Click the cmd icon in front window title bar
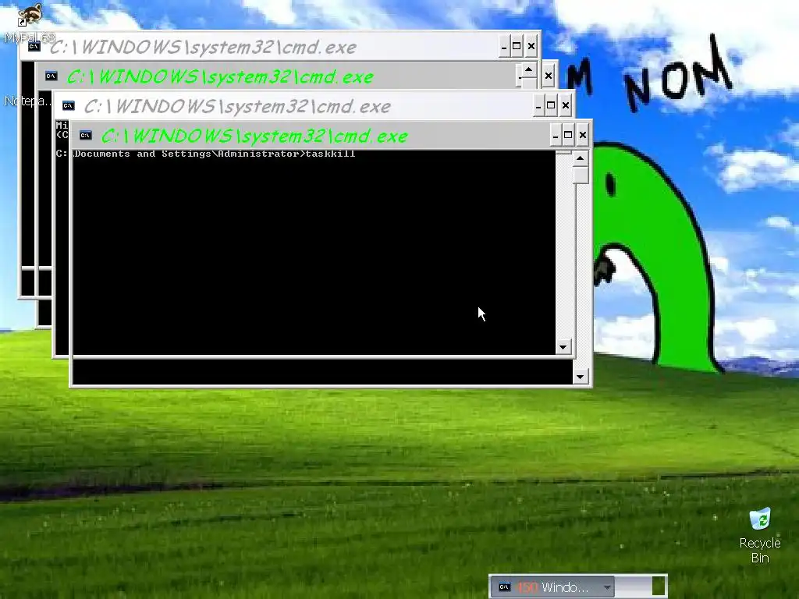Screen dimensions: 799x599 pos(85,135)
